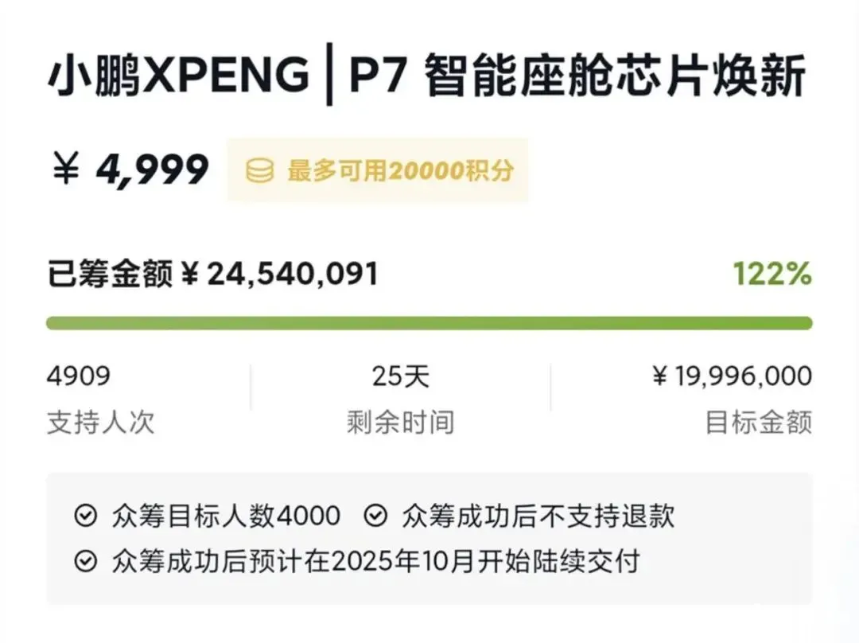Screen dimensions: 859x643
Task: Select the green crowdfunding progress bar
Action: click(429, 323)
